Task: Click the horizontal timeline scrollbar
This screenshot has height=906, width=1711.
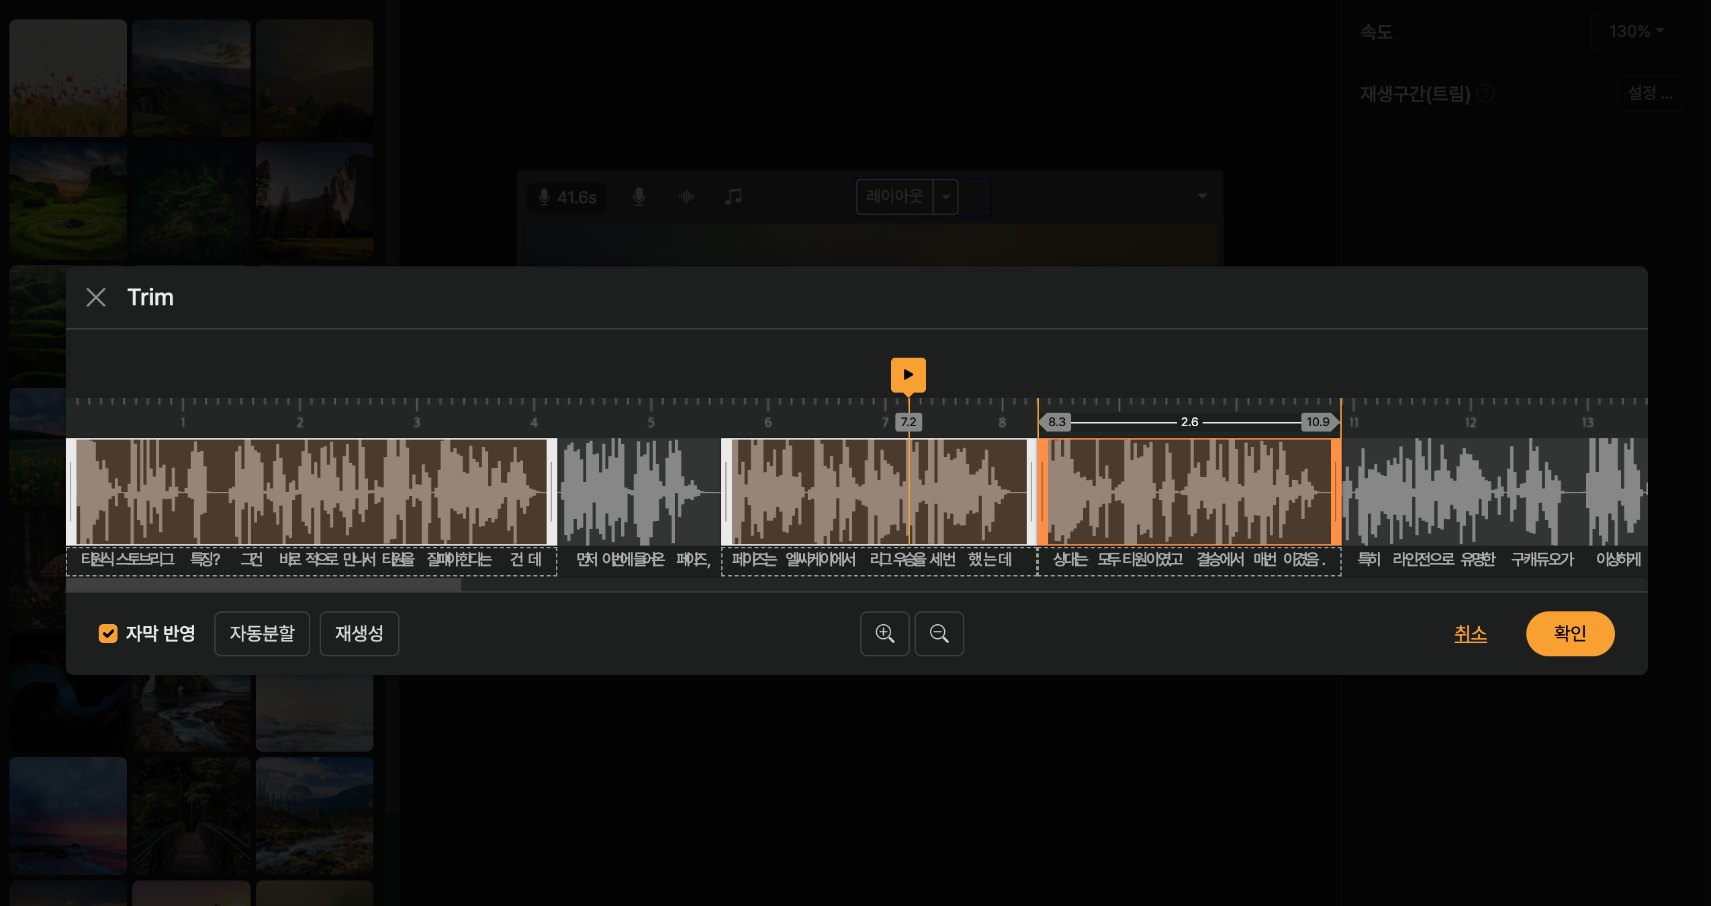Action: (263, 586)
